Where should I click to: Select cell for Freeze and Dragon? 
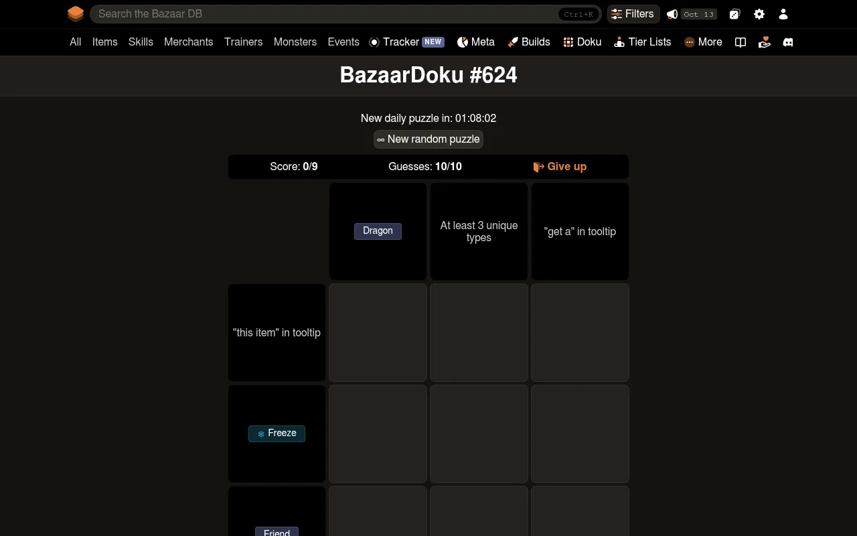click(x=378, y=433)
